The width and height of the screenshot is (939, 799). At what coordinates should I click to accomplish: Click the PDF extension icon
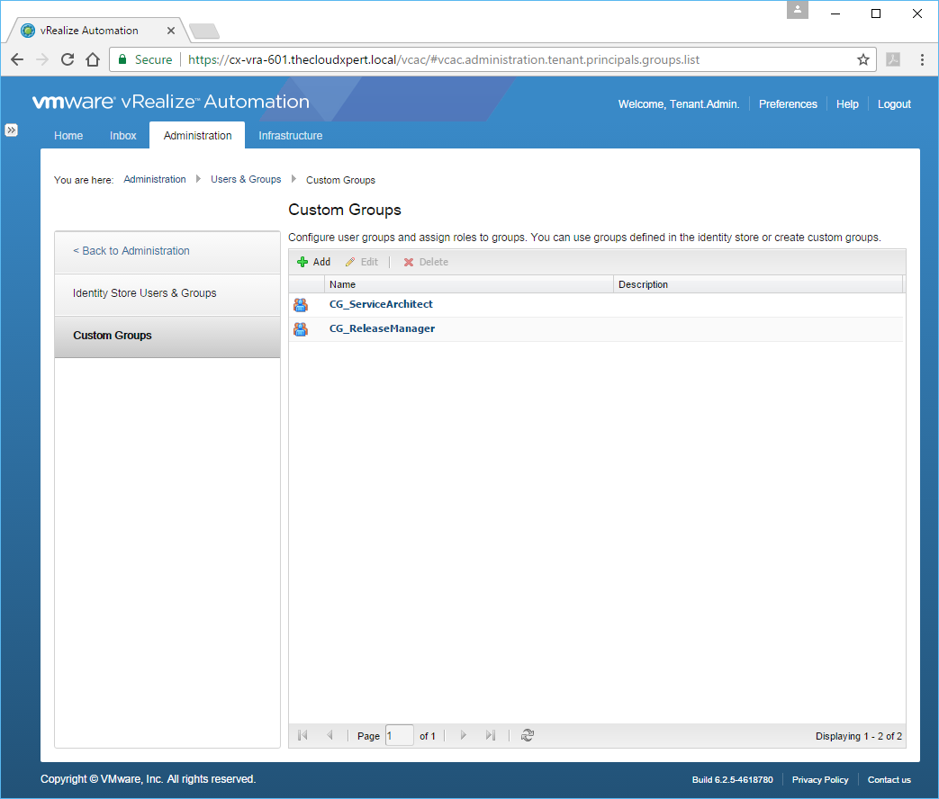click(892, 59)
